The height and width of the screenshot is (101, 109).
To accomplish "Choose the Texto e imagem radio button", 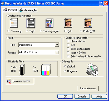I will pyautogui.click(x=41, y=31).
